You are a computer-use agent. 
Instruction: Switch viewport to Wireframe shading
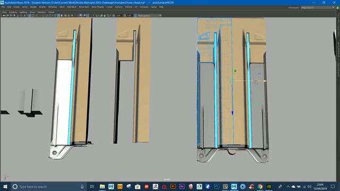click(x=55, y=15)
